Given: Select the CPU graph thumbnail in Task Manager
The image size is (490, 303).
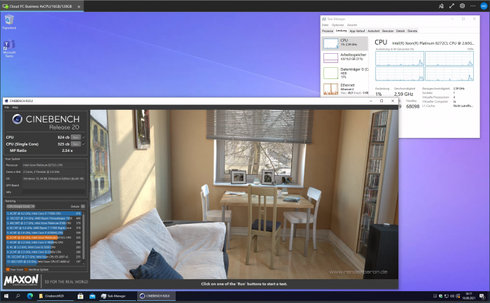Looking at the screenshot, I should coord(330,43).
